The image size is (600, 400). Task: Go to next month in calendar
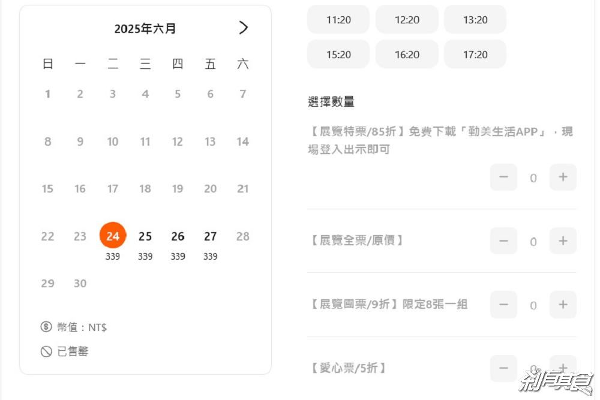tap(243, 28)
